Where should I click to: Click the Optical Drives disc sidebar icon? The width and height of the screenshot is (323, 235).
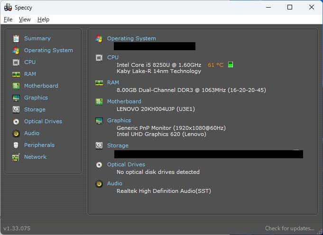[x=16, y=122]
